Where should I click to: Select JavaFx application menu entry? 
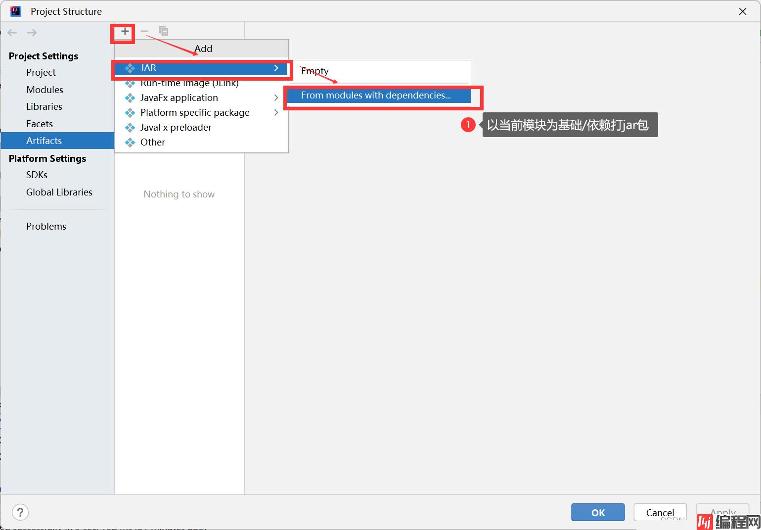click(x=201, y=98)
